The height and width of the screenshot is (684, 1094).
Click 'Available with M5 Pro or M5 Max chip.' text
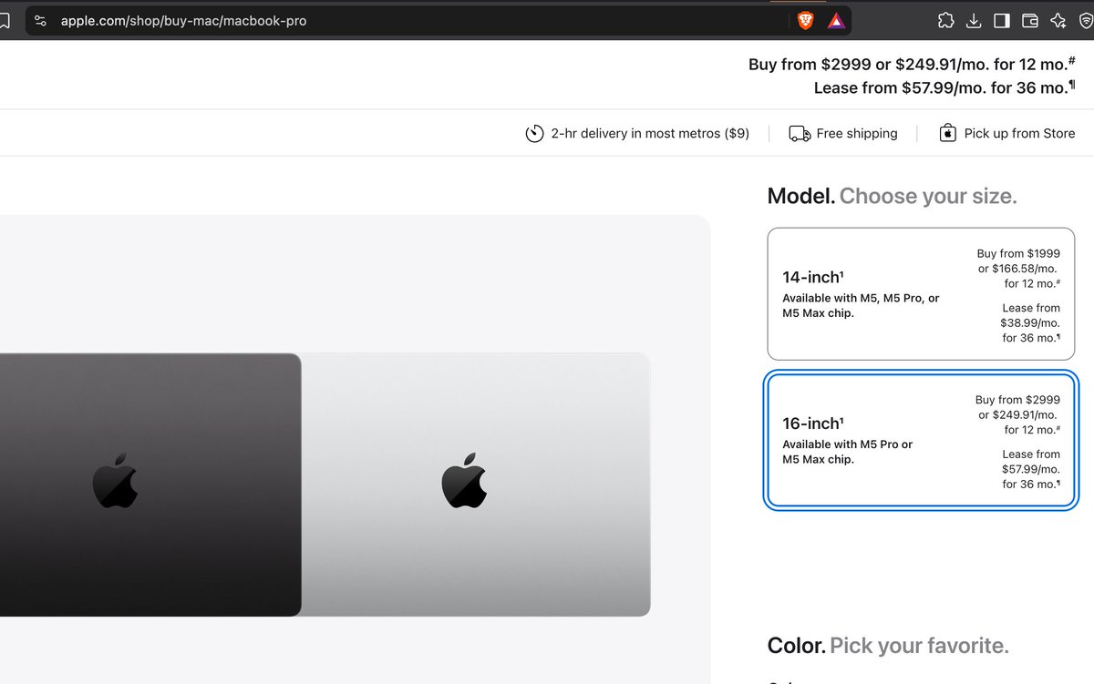847,452
